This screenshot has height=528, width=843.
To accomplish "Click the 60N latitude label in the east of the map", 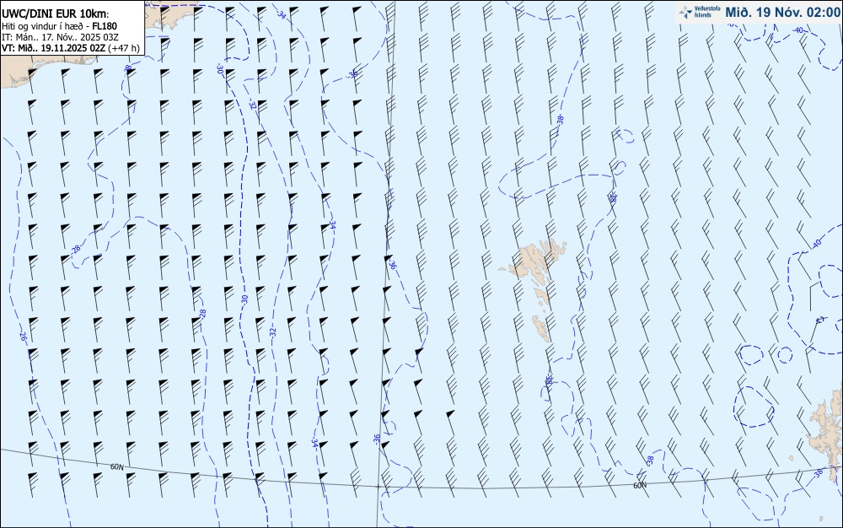I will click(x=640, y=485).
